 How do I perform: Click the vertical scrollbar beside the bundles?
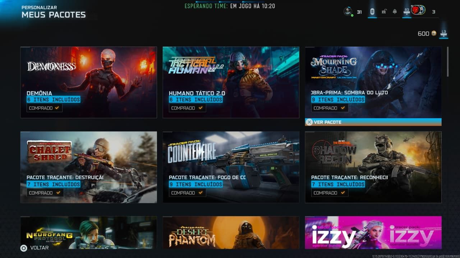click(x=447, y=61)
